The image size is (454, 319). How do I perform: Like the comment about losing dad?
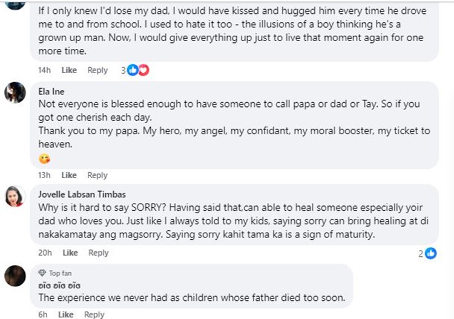(69, 70)
